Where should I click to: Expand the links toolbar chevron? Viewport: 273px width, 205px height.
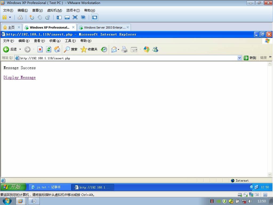point(270,57)
